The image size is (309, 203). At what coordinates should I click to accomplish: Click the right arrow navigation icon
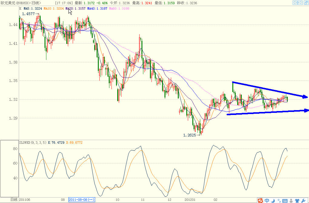[300, 2]
